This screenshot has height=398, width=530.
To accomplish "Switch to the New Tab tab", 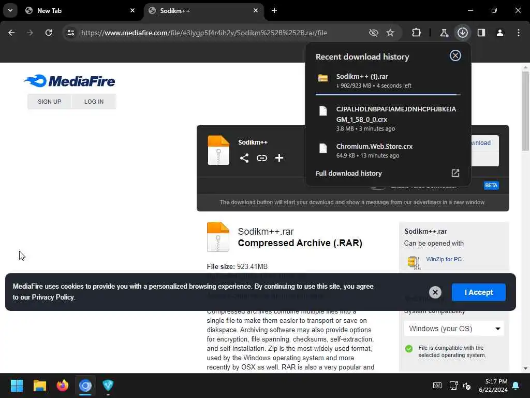I will point(80,10).
